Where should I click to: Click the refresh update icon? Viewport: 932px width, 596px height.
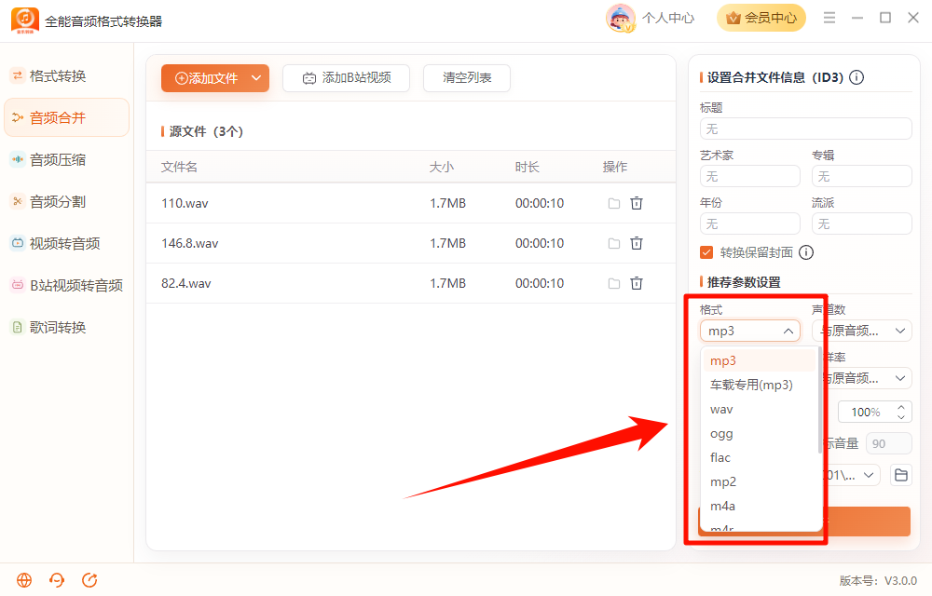click(89, 580)
